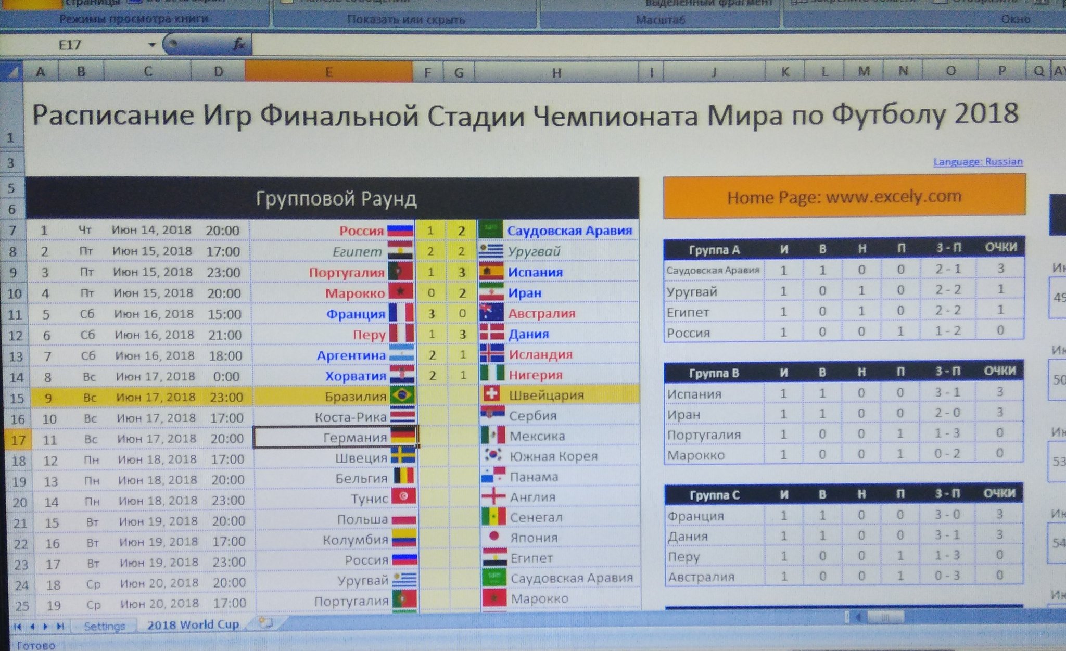The height and width of the screenshot is (651, 1066).
Task: Open the Name Box dropdown arrow
Action: pyautogui.click(x=152, y=45)
